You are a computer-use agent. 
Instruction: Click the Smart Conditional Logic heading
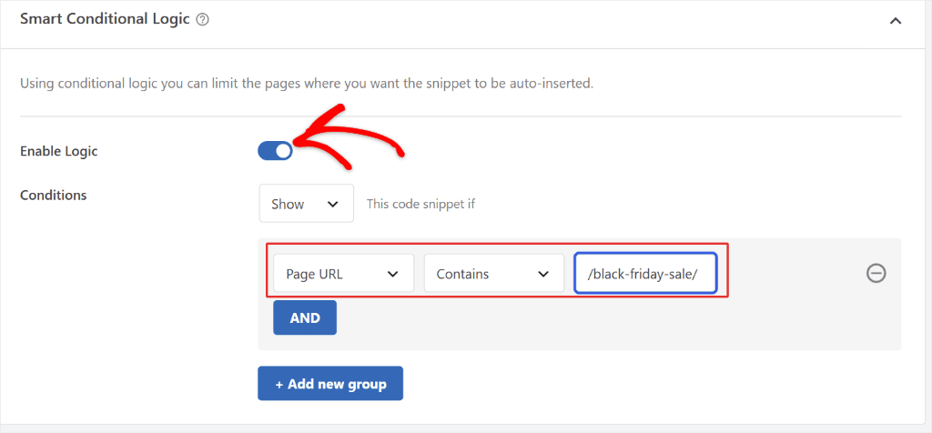[106, 19]
